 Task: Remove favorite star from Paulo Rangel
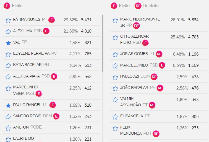coord(8,105)
